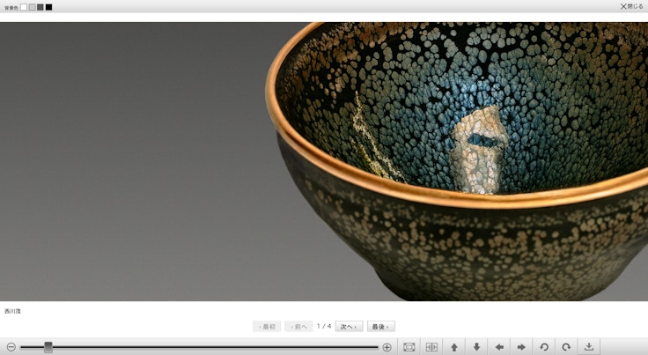Move the image view left
The height and width of the screenshot is (355, 648).
tap(499, 347)
